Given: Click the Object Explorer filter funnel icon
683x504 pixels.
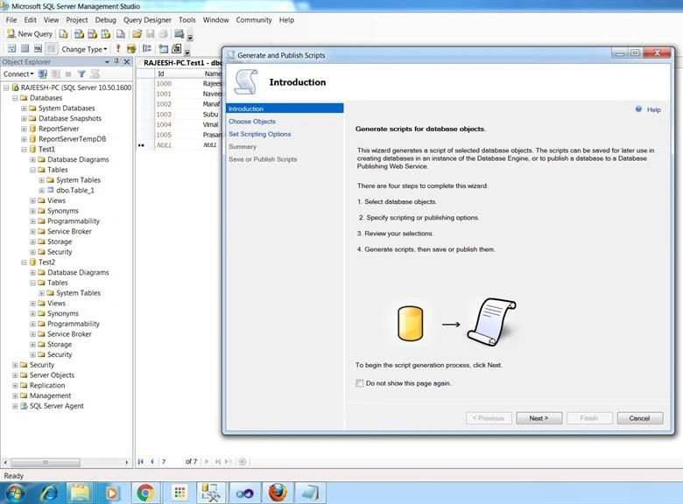Looking at the screenshot, I should [x=81, y=74].
